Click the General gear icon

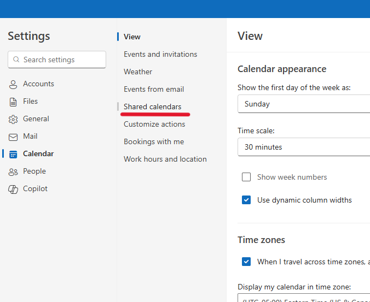click(x=13, y=119)
